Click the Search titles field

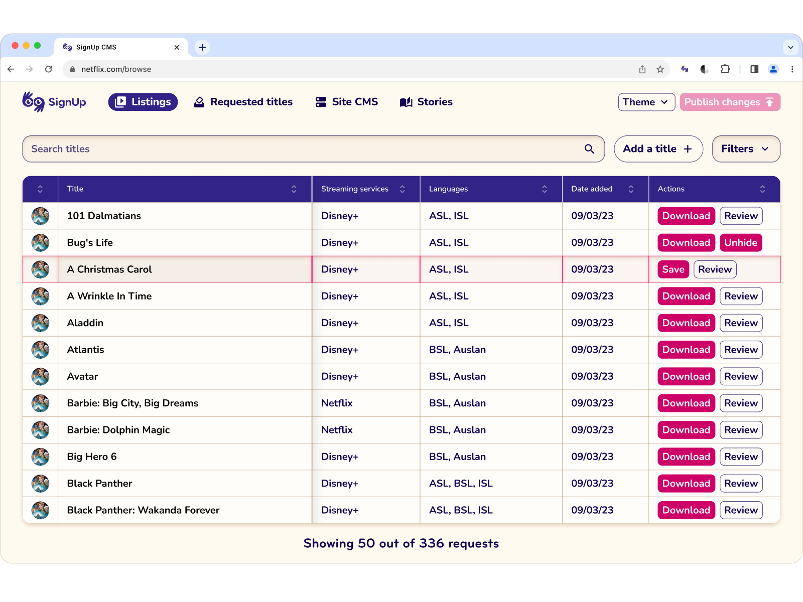point(313,149)
